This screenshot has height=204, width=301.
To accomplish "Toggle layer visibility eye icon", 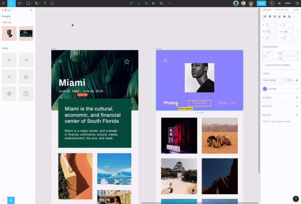I will coord(297,80).
